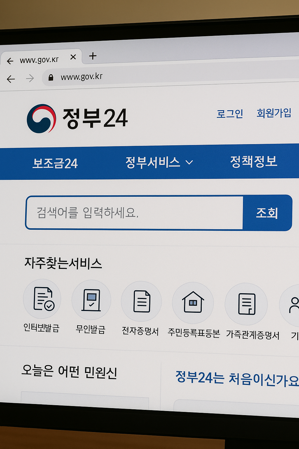Expand 정부서비스 dropdown chevron
299x449 pixels.
(190, 162)
